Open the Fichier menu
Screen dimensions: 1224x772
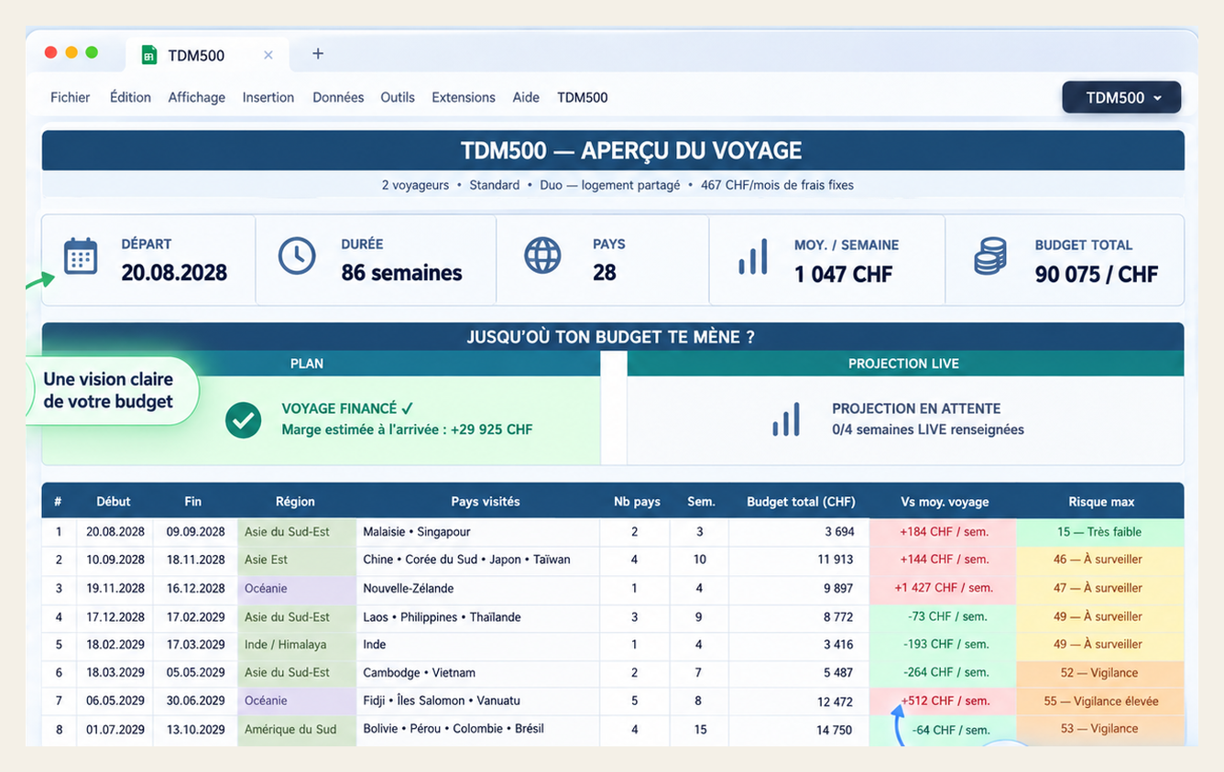coord(71,97)
